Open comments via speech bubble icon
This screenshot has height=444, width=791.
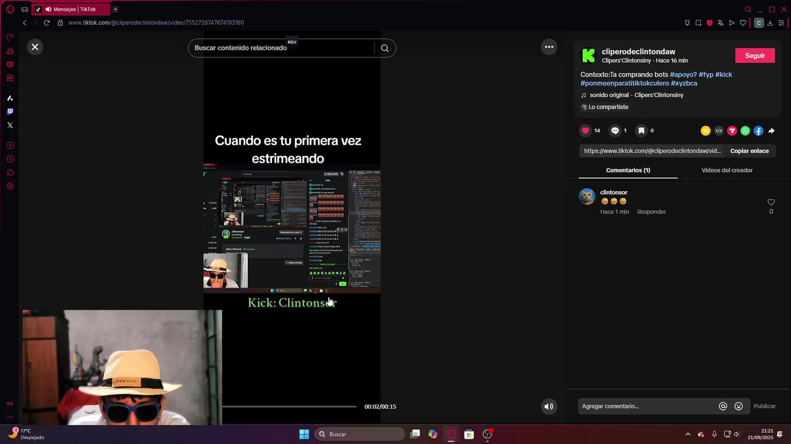pos(615,131)
